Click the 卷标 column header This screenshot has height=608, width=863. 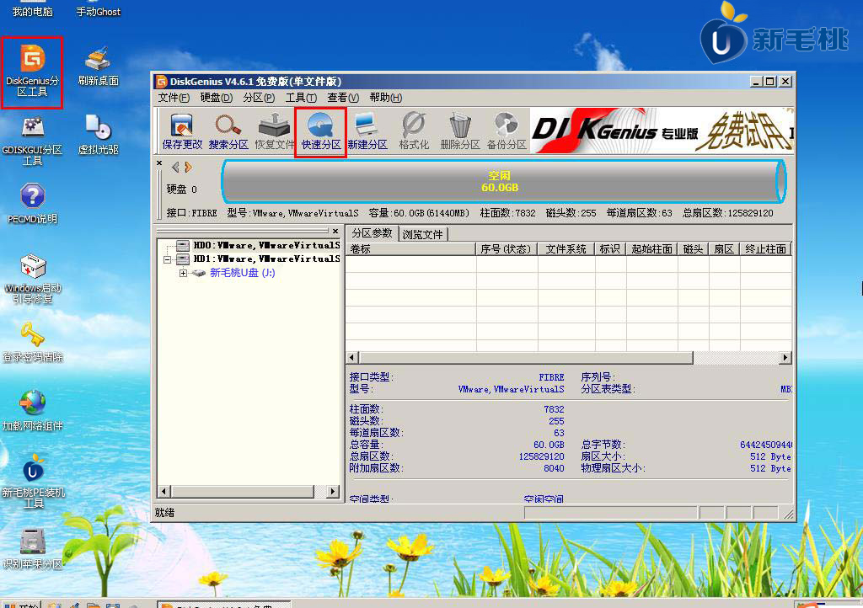point(410,249)
